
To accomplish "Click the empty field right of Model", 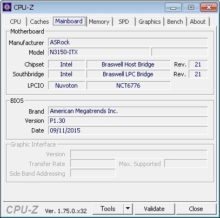I will click(179, 52).
